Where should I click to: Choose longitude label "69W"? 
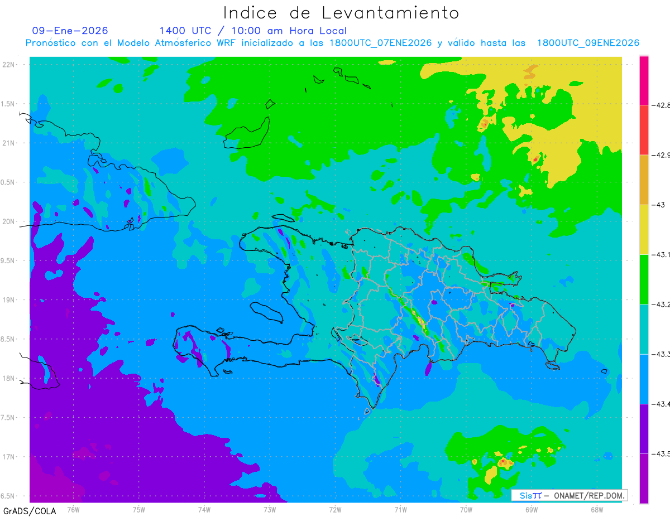click(532, 510)
